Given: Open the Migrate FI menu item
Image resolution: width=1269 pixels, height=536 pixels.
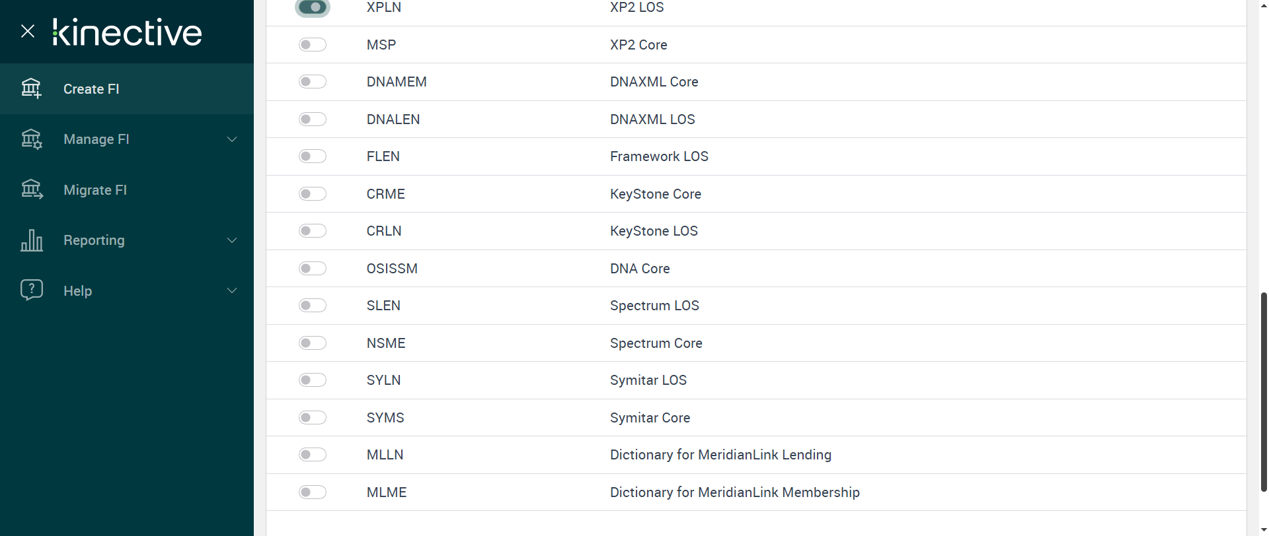Looking at the screenshot, I should 95,190.
